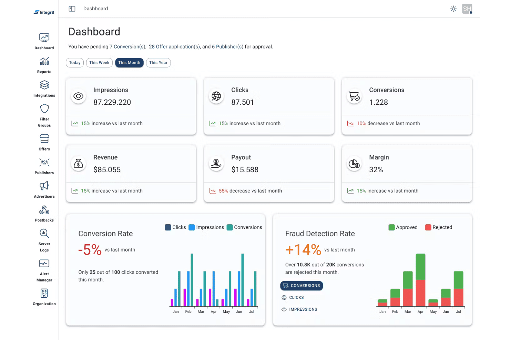Select the CLICKS fraud filter button
Screen dimensions: 510x340
click(293, 298)
